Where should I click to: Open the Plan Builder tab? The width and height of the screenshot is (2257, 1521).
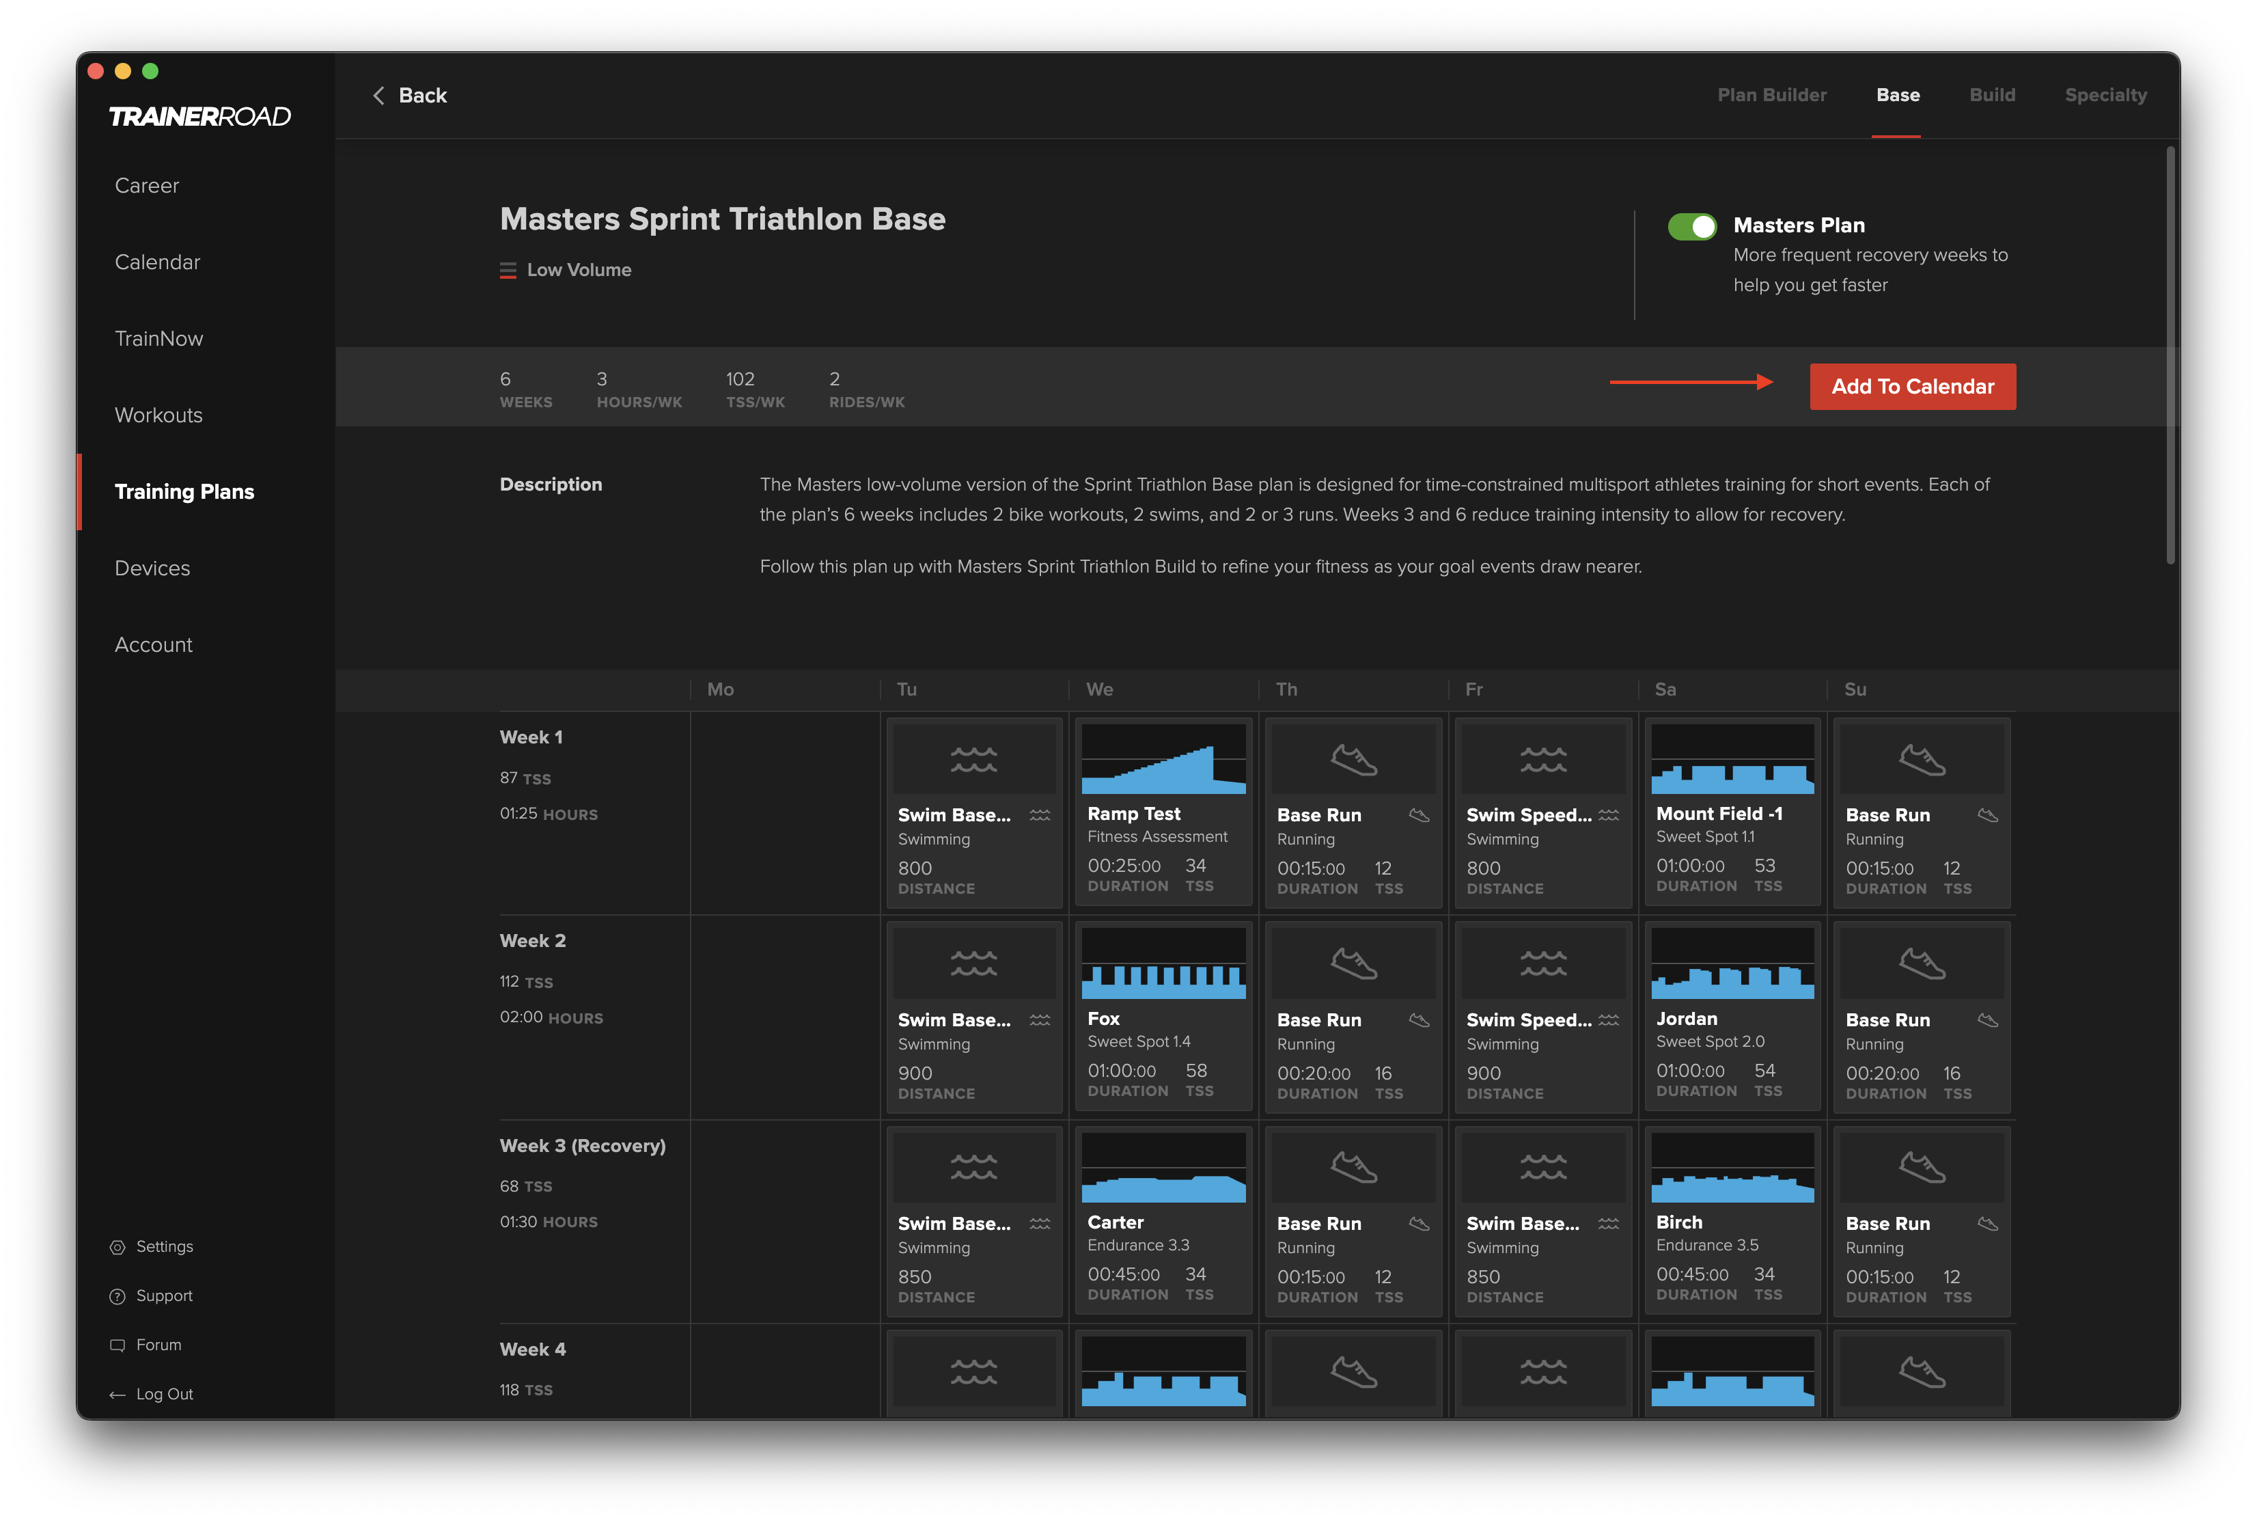coord(1771,95)
